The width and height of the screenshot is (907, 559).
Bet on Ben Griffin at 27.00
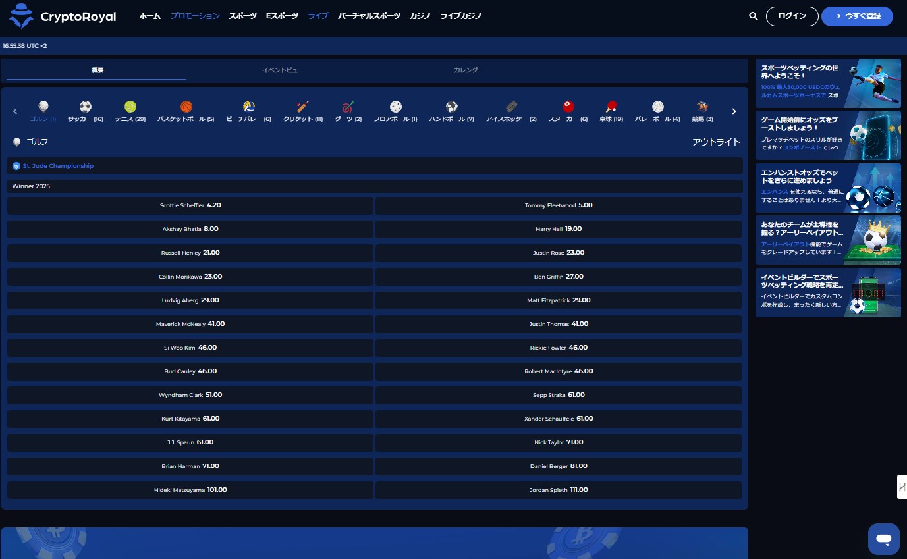[559, 277]
